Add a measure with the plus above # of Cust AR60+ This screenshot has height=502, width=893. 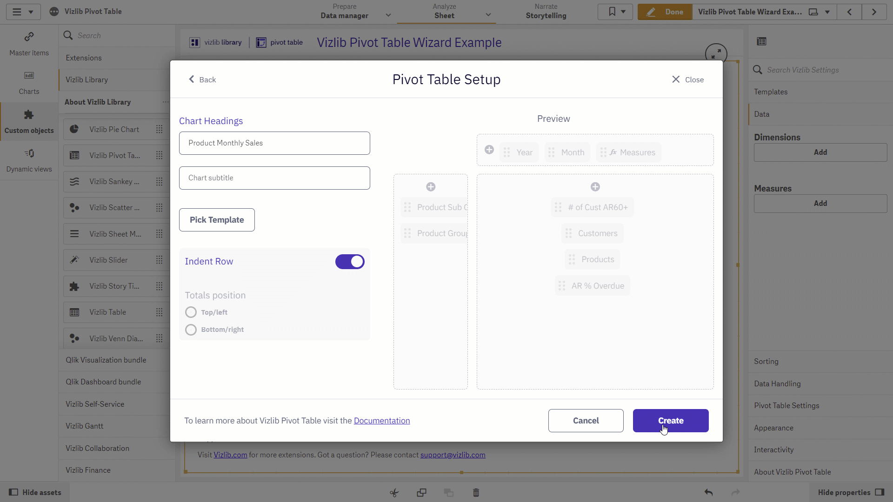(x=595, y=187)
